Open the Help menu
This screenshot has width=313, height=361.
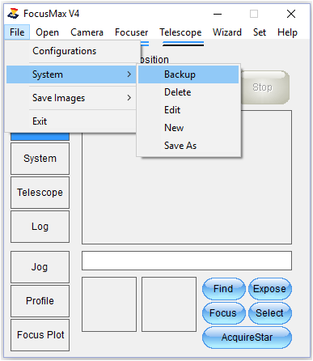point(287,32)
